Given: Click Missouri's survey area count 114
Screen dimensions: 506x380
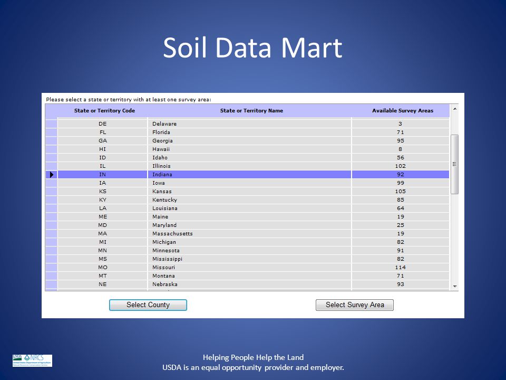Looking at the screenshot, I should (401, 268).
